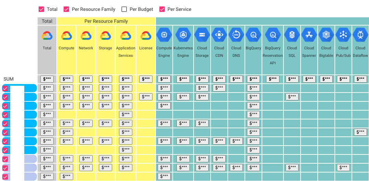Click the SUM row Cloud DNS value
This screenshot has width=369, height=181.
tap(236, 79)
